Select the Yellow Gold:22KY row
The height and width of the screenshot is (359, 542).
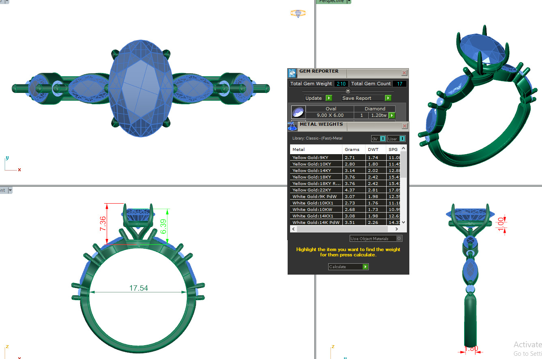346,190
